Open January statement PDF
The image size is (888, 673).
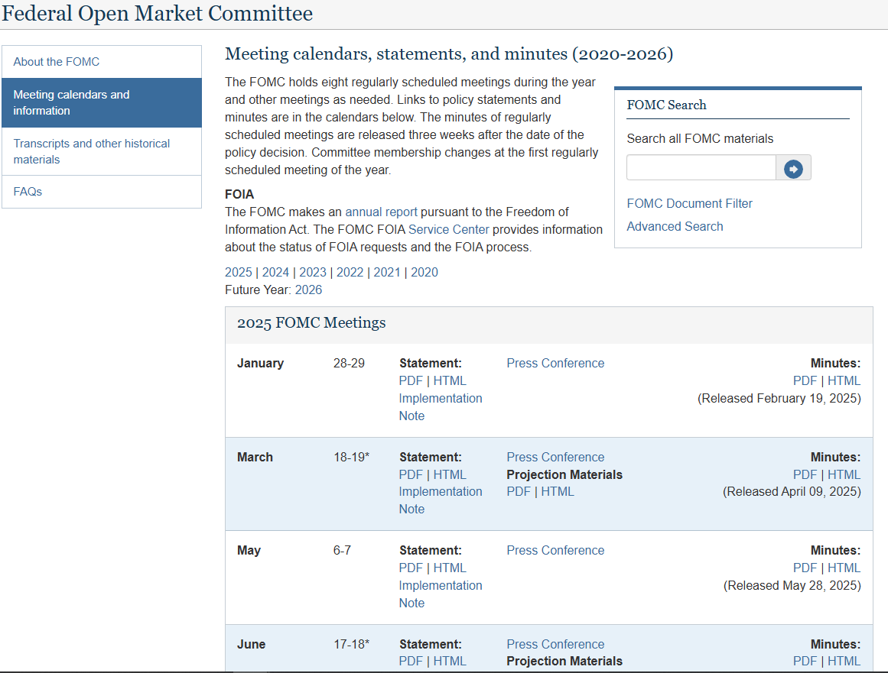411,381
